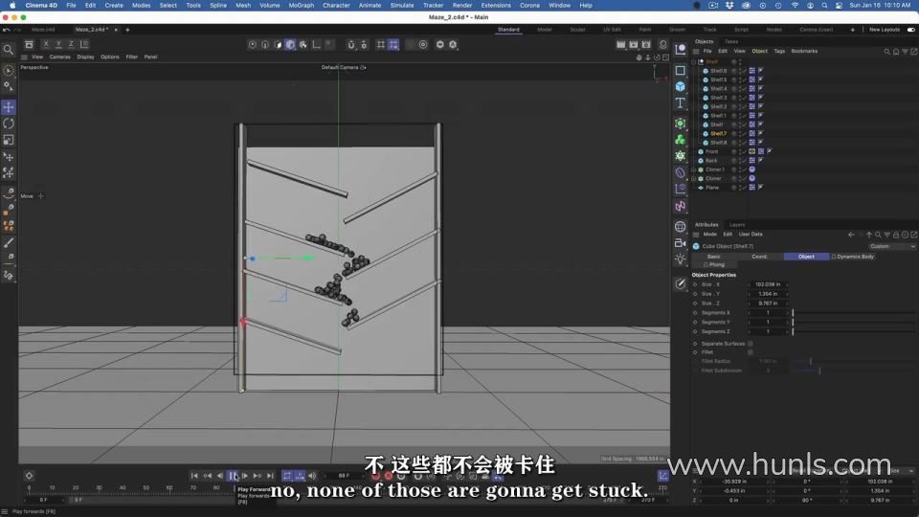Click the Objects manager search icon
The height and width of the screenshot is (517, 919).
pos(886,52)
